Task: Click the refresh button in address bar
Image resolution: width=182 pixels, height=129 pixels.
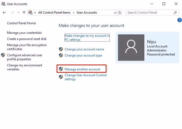Action: (120, 13)
